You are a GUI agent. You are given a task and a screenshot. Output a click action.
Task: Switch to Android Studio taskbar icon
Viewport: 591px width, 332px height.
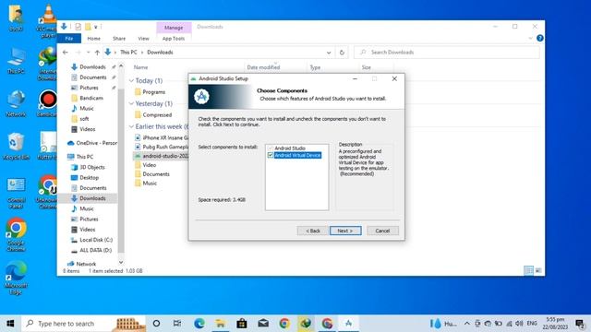[x=348, y=324]
